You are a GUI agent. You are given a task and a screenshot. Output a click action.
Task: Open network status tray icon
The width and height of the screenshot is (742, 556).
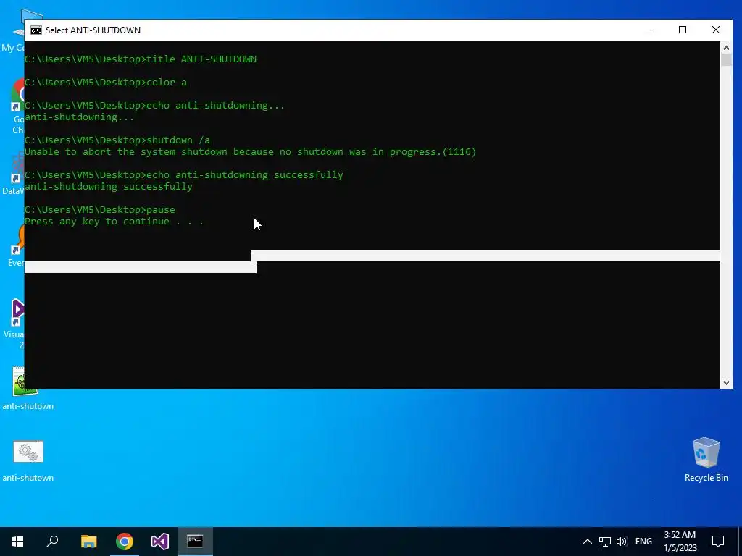(x=605, y=542)
